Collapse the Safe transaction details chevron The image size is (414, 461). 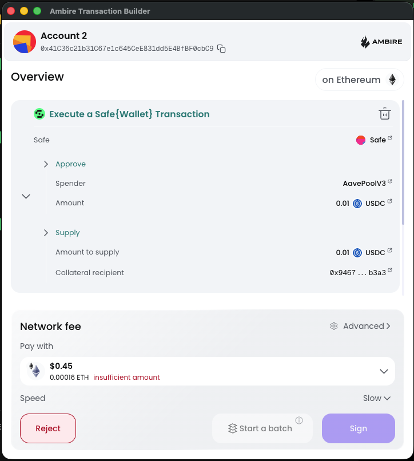coord(26,196)
